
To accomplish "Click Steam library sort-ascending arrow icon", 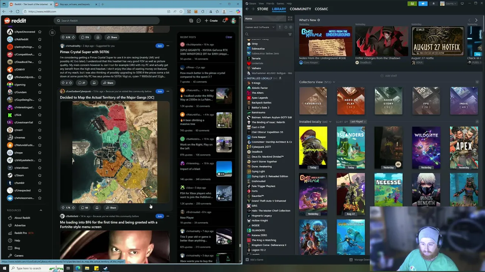I will [280, 27].
